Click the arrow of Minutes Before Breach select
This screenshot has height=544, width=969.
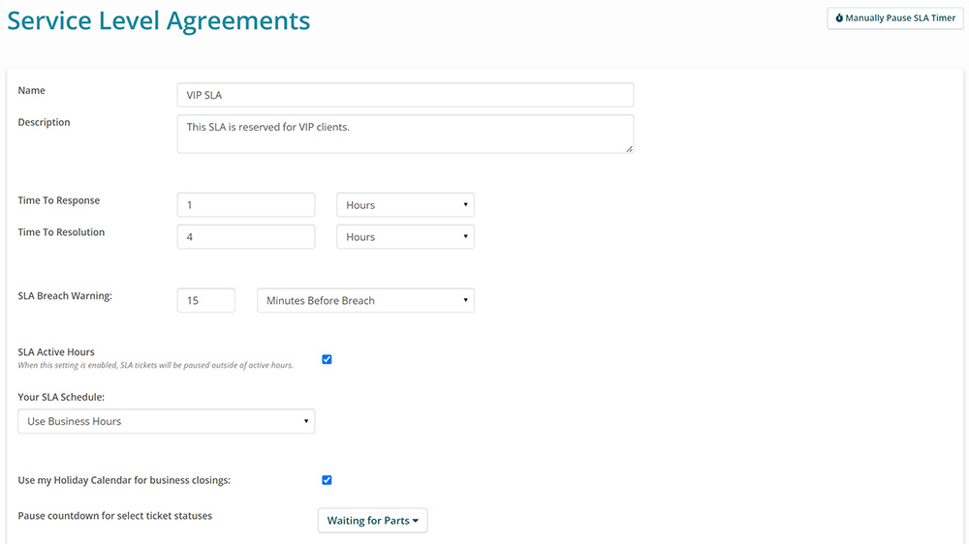click(x=465, y=300)
